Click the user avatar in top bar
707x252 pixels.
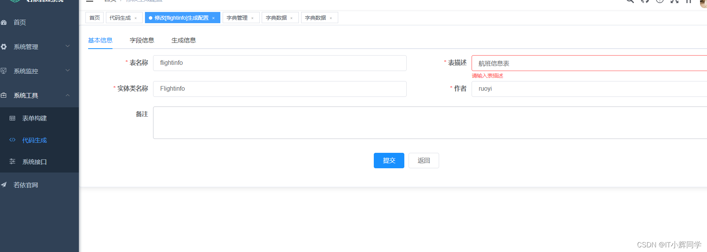(x=704, y=3)
